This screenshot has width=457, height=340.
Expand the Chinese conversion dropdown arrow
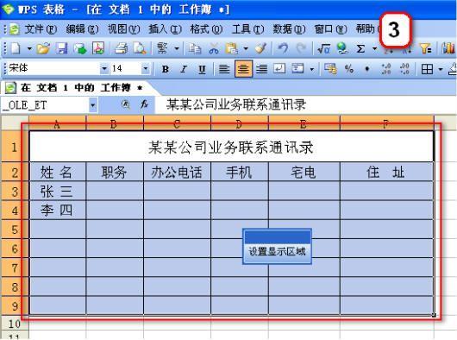(177, 48)
